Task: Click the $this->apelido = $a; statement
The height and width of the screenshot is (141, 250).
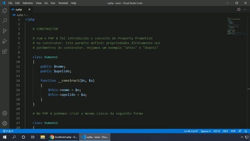Action: pyautogui.click(x=67, y=95)
